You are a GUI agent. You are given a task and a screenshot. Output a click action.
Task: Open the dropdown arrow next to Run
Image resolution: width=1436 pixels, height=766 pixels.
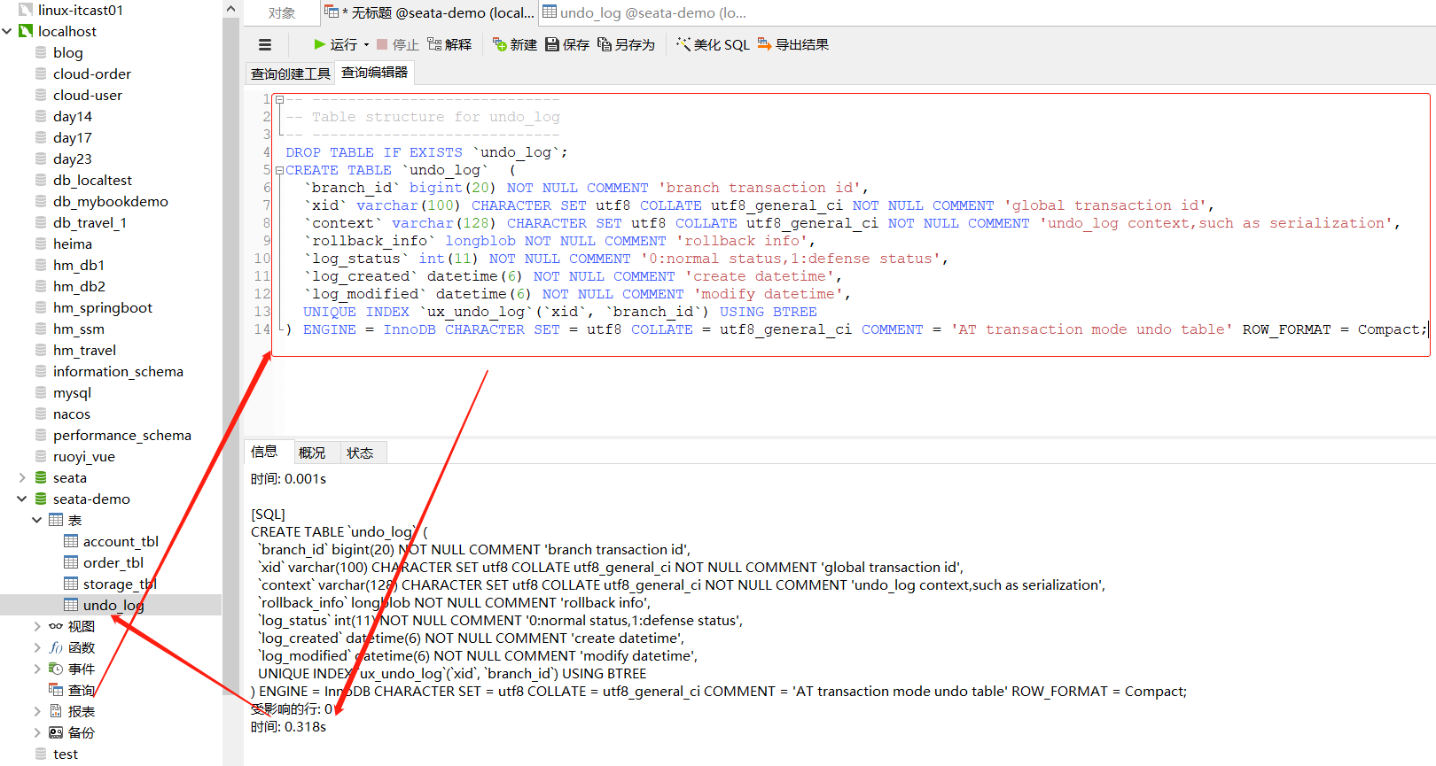366,45
